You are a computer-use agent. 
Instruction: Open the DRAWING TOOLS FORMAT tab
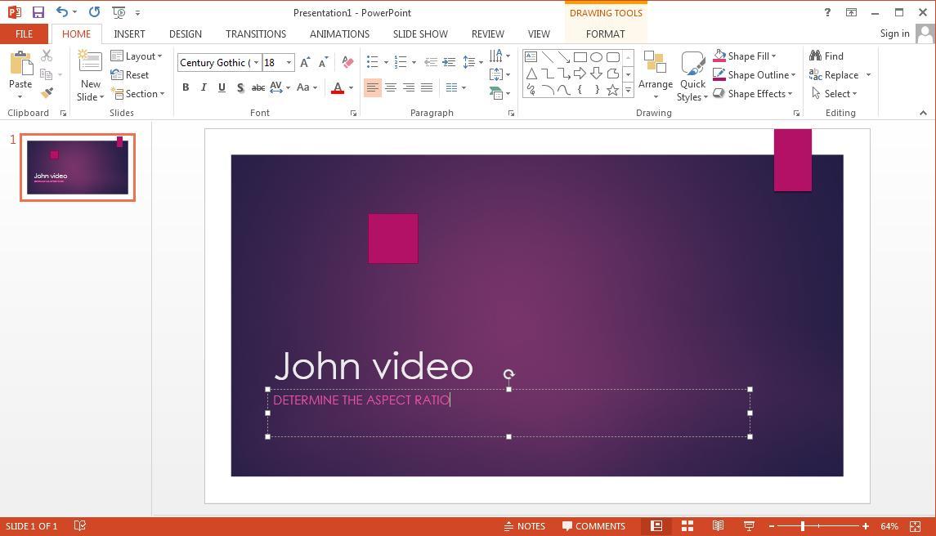[605, 33]
